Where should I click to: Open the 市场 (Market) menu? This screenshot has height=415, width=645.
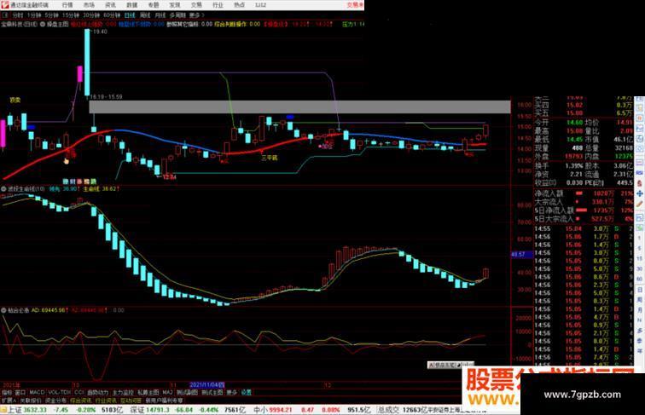pyautogui.click(x=89, y=5)
